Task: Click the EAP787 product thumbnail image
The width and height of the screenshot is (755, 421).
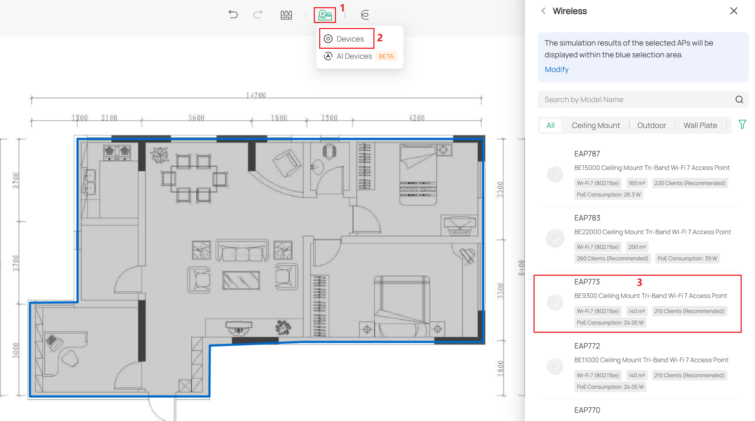Action: click(x=555, y=174)
